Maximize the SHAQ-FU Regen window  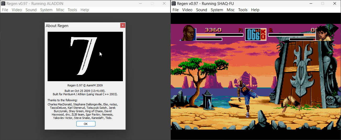[323, 3]
